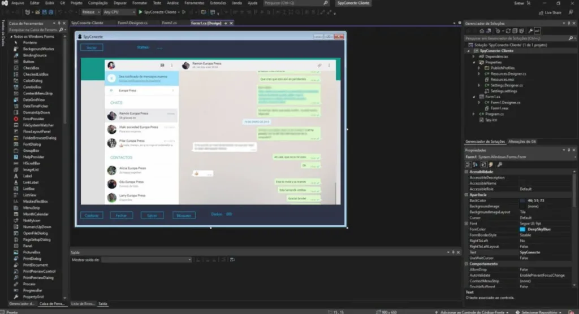Click the Bloquear button on the form
Viewport: 579px width, 314px height.
click(x=184, y=215)
